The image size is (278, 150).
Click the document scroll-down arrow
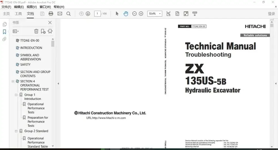click(272, 147)
